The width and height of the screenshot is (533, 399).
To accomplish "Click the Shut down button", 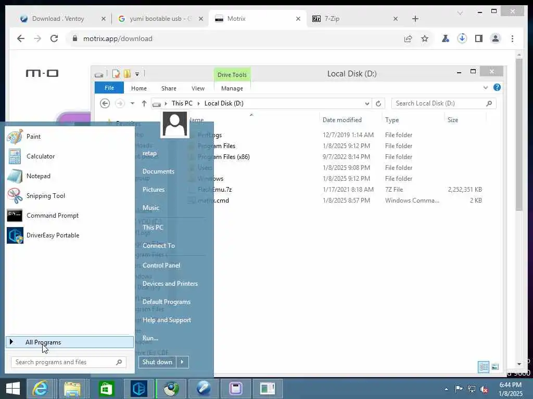I will coord(157,362).
